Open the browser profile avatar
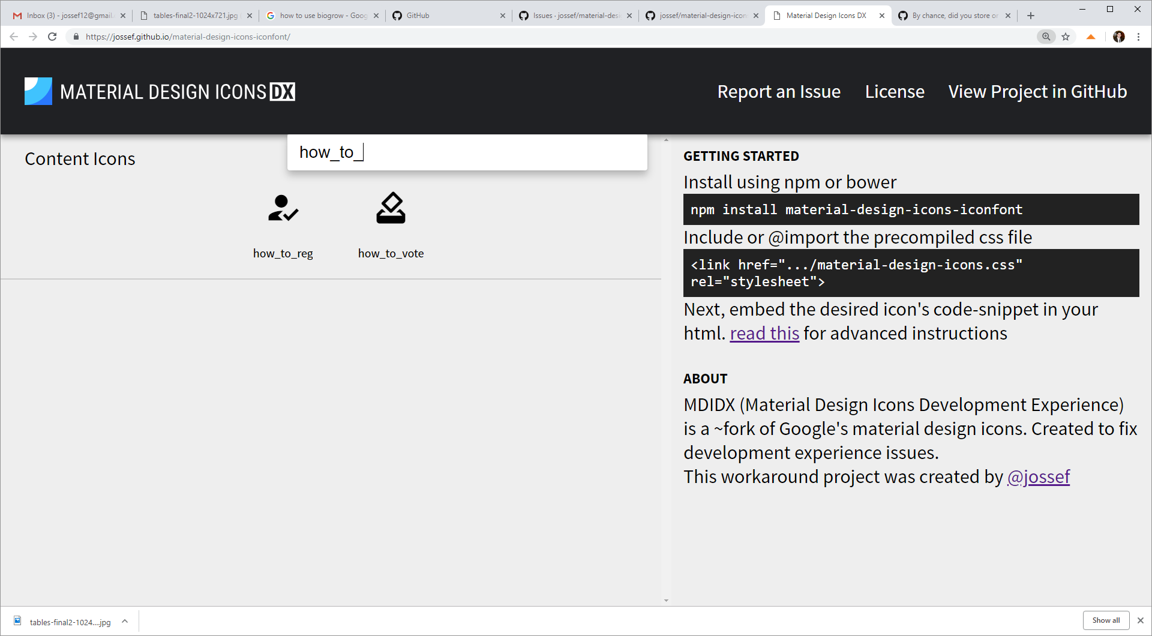The width and height of the screenshot is (1152, 636). pyautogui.click(x=1120, y=37)
